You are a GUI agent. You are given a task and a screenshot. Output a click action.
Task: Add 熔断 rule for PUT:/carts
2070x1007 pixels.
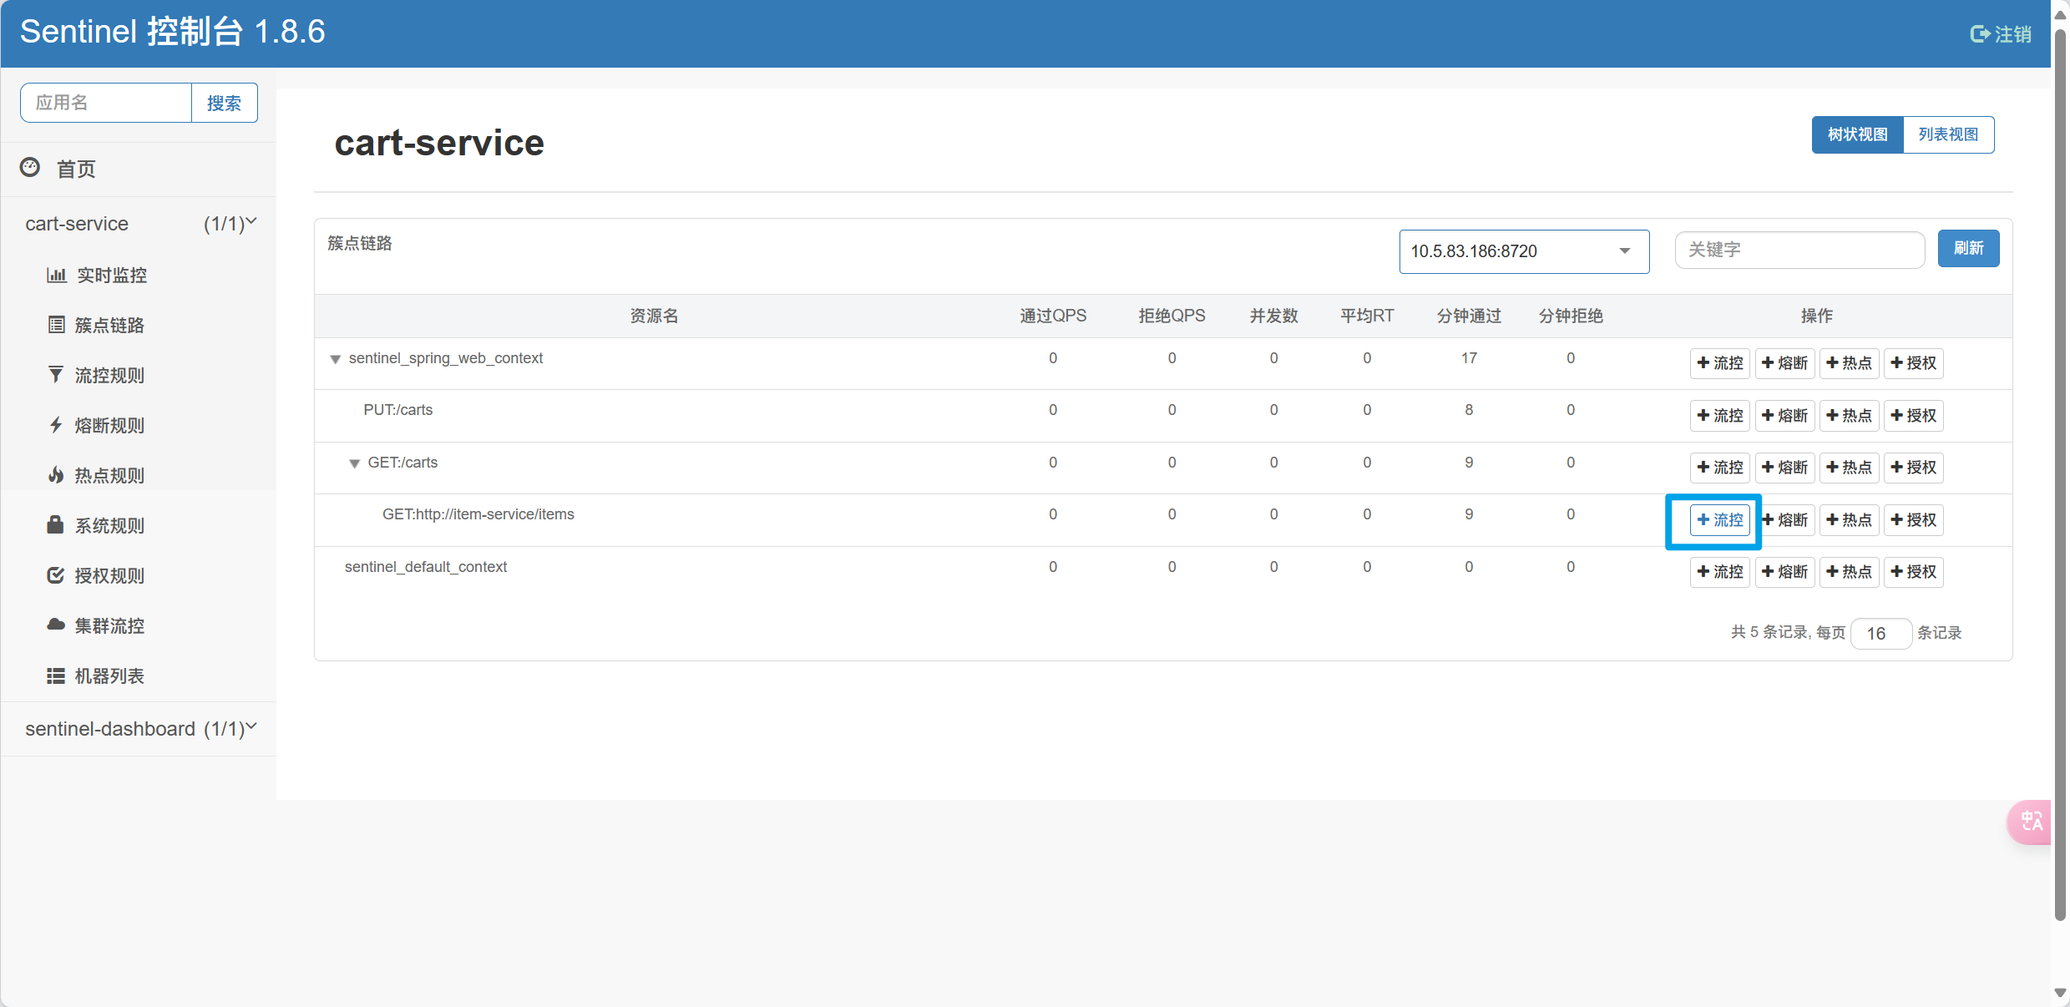pos(1784,416)
